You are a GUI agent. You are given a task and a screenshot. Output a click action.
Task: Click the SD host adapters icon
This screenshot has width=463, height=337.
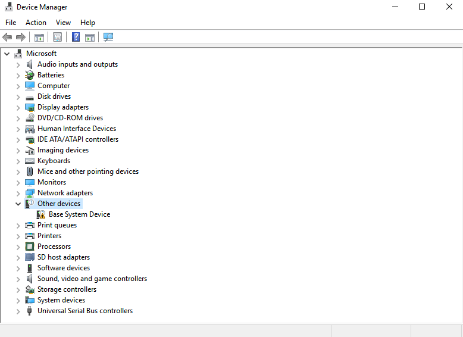coord(30,257)
